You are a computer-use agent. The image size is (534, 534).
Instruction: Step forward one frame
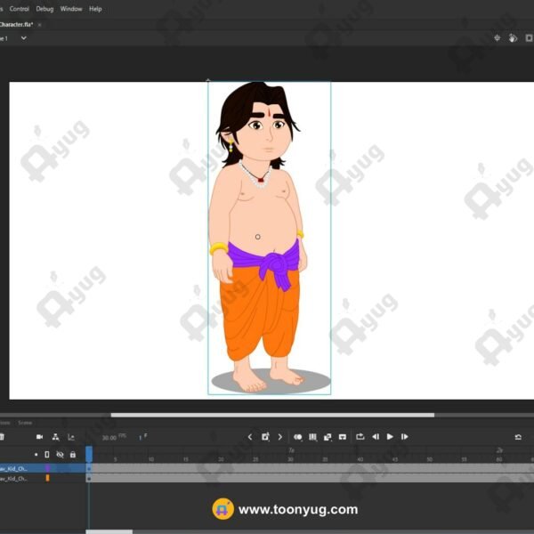pyautogui.click(x=405, y=437)
